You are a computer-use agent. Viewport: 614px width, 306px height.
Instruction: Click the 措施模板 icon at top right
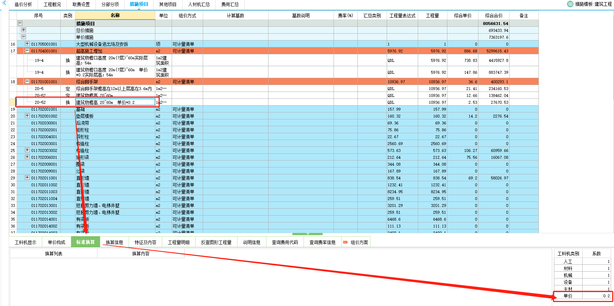[570, 4]
